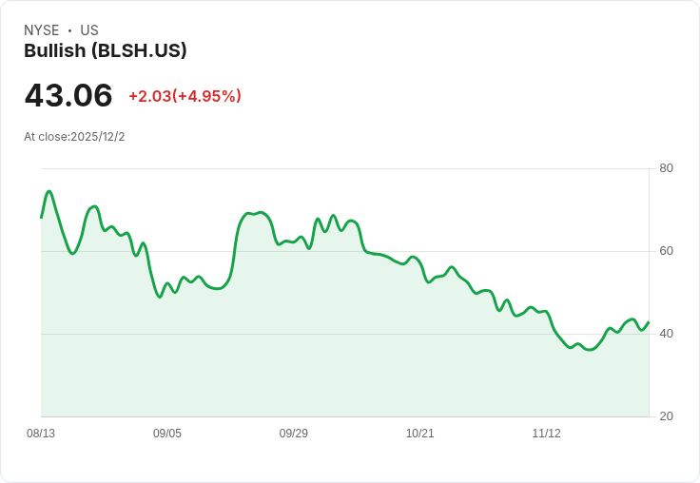Click the 40 price axis label
The height and width of the screenshot is (483, 700).
tap(666, 334)
